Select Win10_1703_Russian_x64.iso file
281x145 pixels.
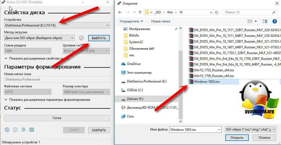(x=211, y=70)
